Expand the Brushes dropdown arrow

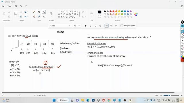pyautogui.click(x=51, y=17)
